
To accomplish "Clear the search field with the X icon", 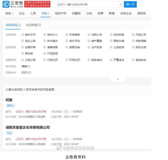I will click(x=121, y=4).
